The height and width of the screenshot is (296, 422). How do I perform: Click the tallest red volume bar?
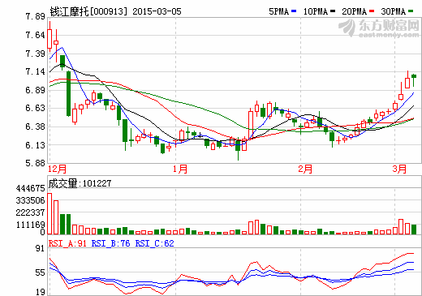[50, 213]
